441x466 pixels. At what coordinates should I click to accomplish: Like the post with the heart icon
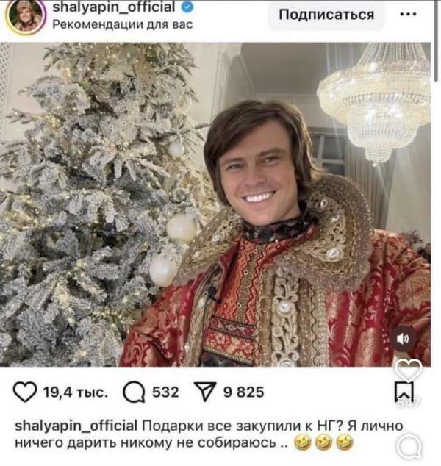coord(25,392)
